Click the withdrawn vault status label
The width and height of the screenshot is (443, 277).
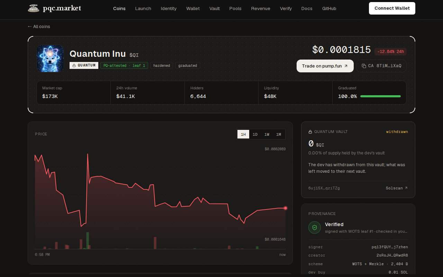click(397, 132)
